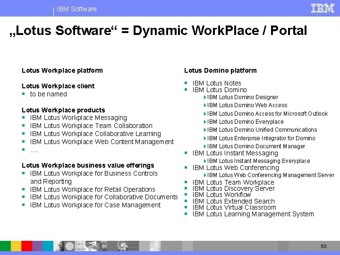Click the yellow square in footer strip
Screen dimensions: 340x255
[x=16, y=246]
